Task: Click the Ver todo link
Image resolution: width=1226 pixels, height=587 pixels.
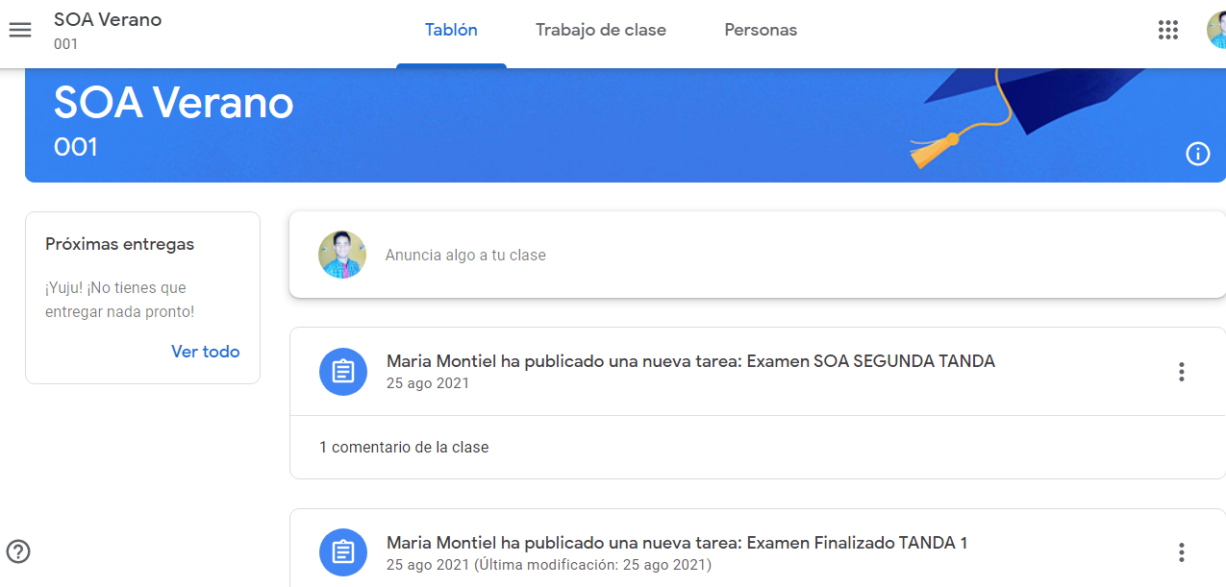Action: (x=206, y=352)
